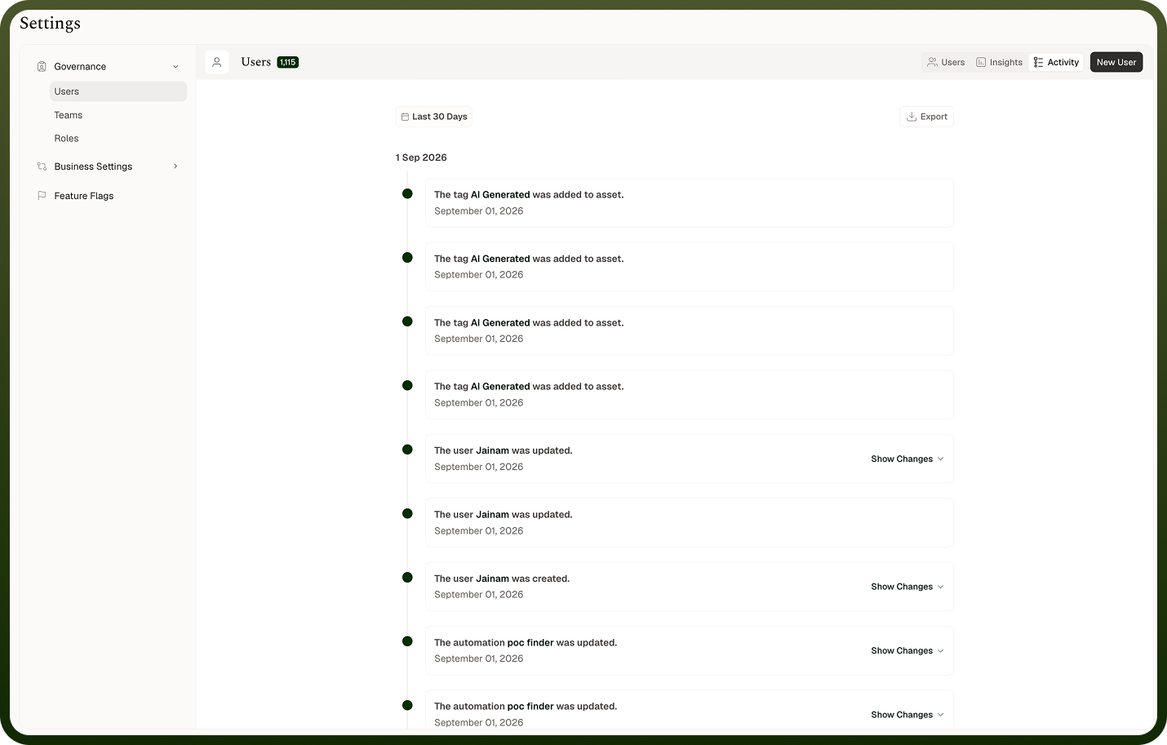Click the Feature Flags flag icon

[42, 196]
